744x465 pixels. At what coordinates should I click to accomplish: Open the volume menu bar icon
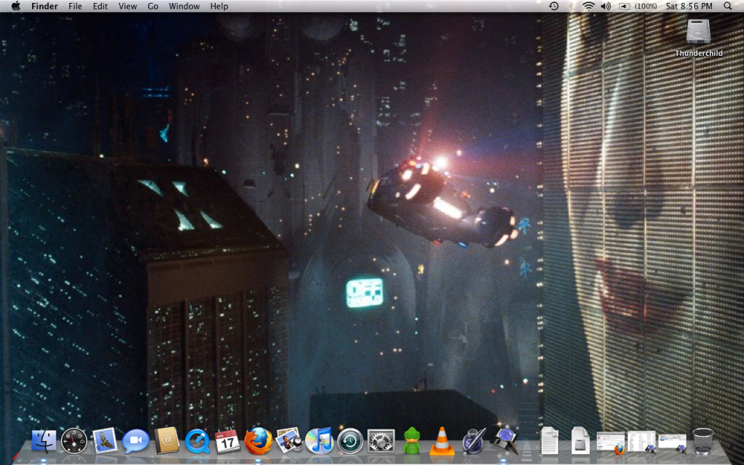tap(606, 6)
